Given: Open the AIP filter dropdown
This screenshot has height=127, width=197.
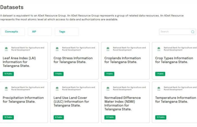Looking at the screenshot, I should 40,32.
